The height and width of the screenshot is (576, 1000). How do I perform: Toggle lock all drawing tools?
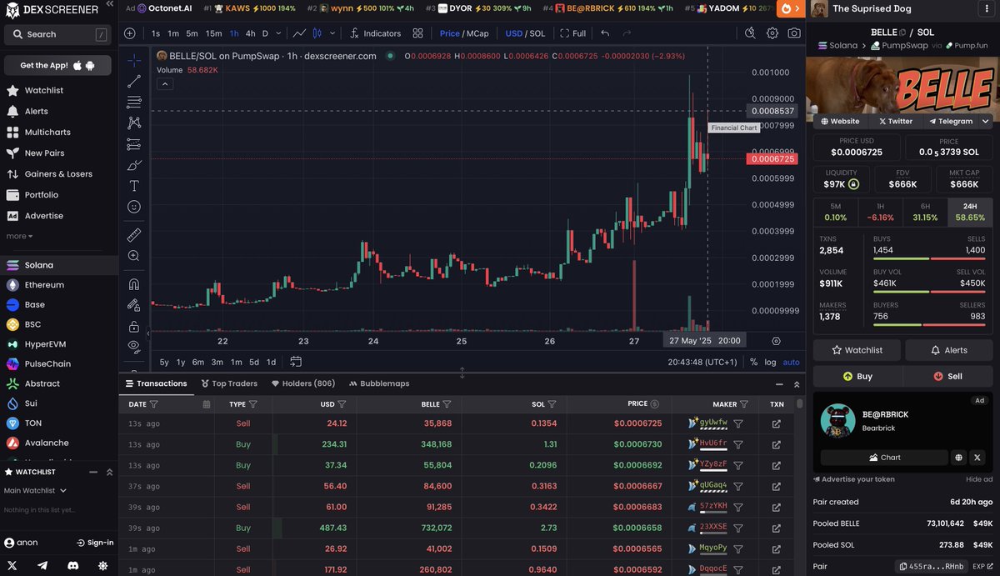(x=134, y=326)
